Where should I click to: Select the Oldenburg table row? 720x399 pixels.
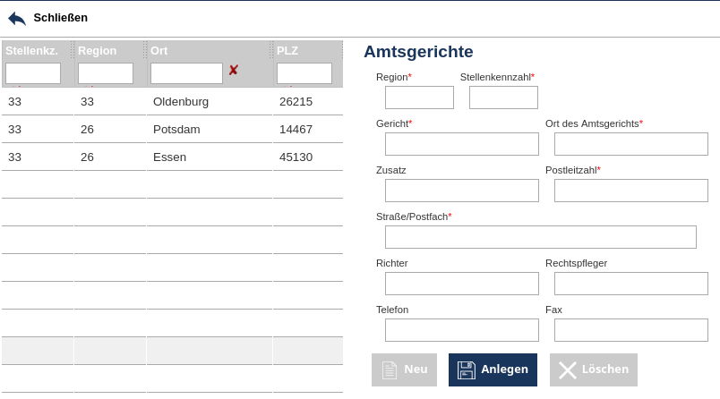pyautogui.click(x=180, y=102)
